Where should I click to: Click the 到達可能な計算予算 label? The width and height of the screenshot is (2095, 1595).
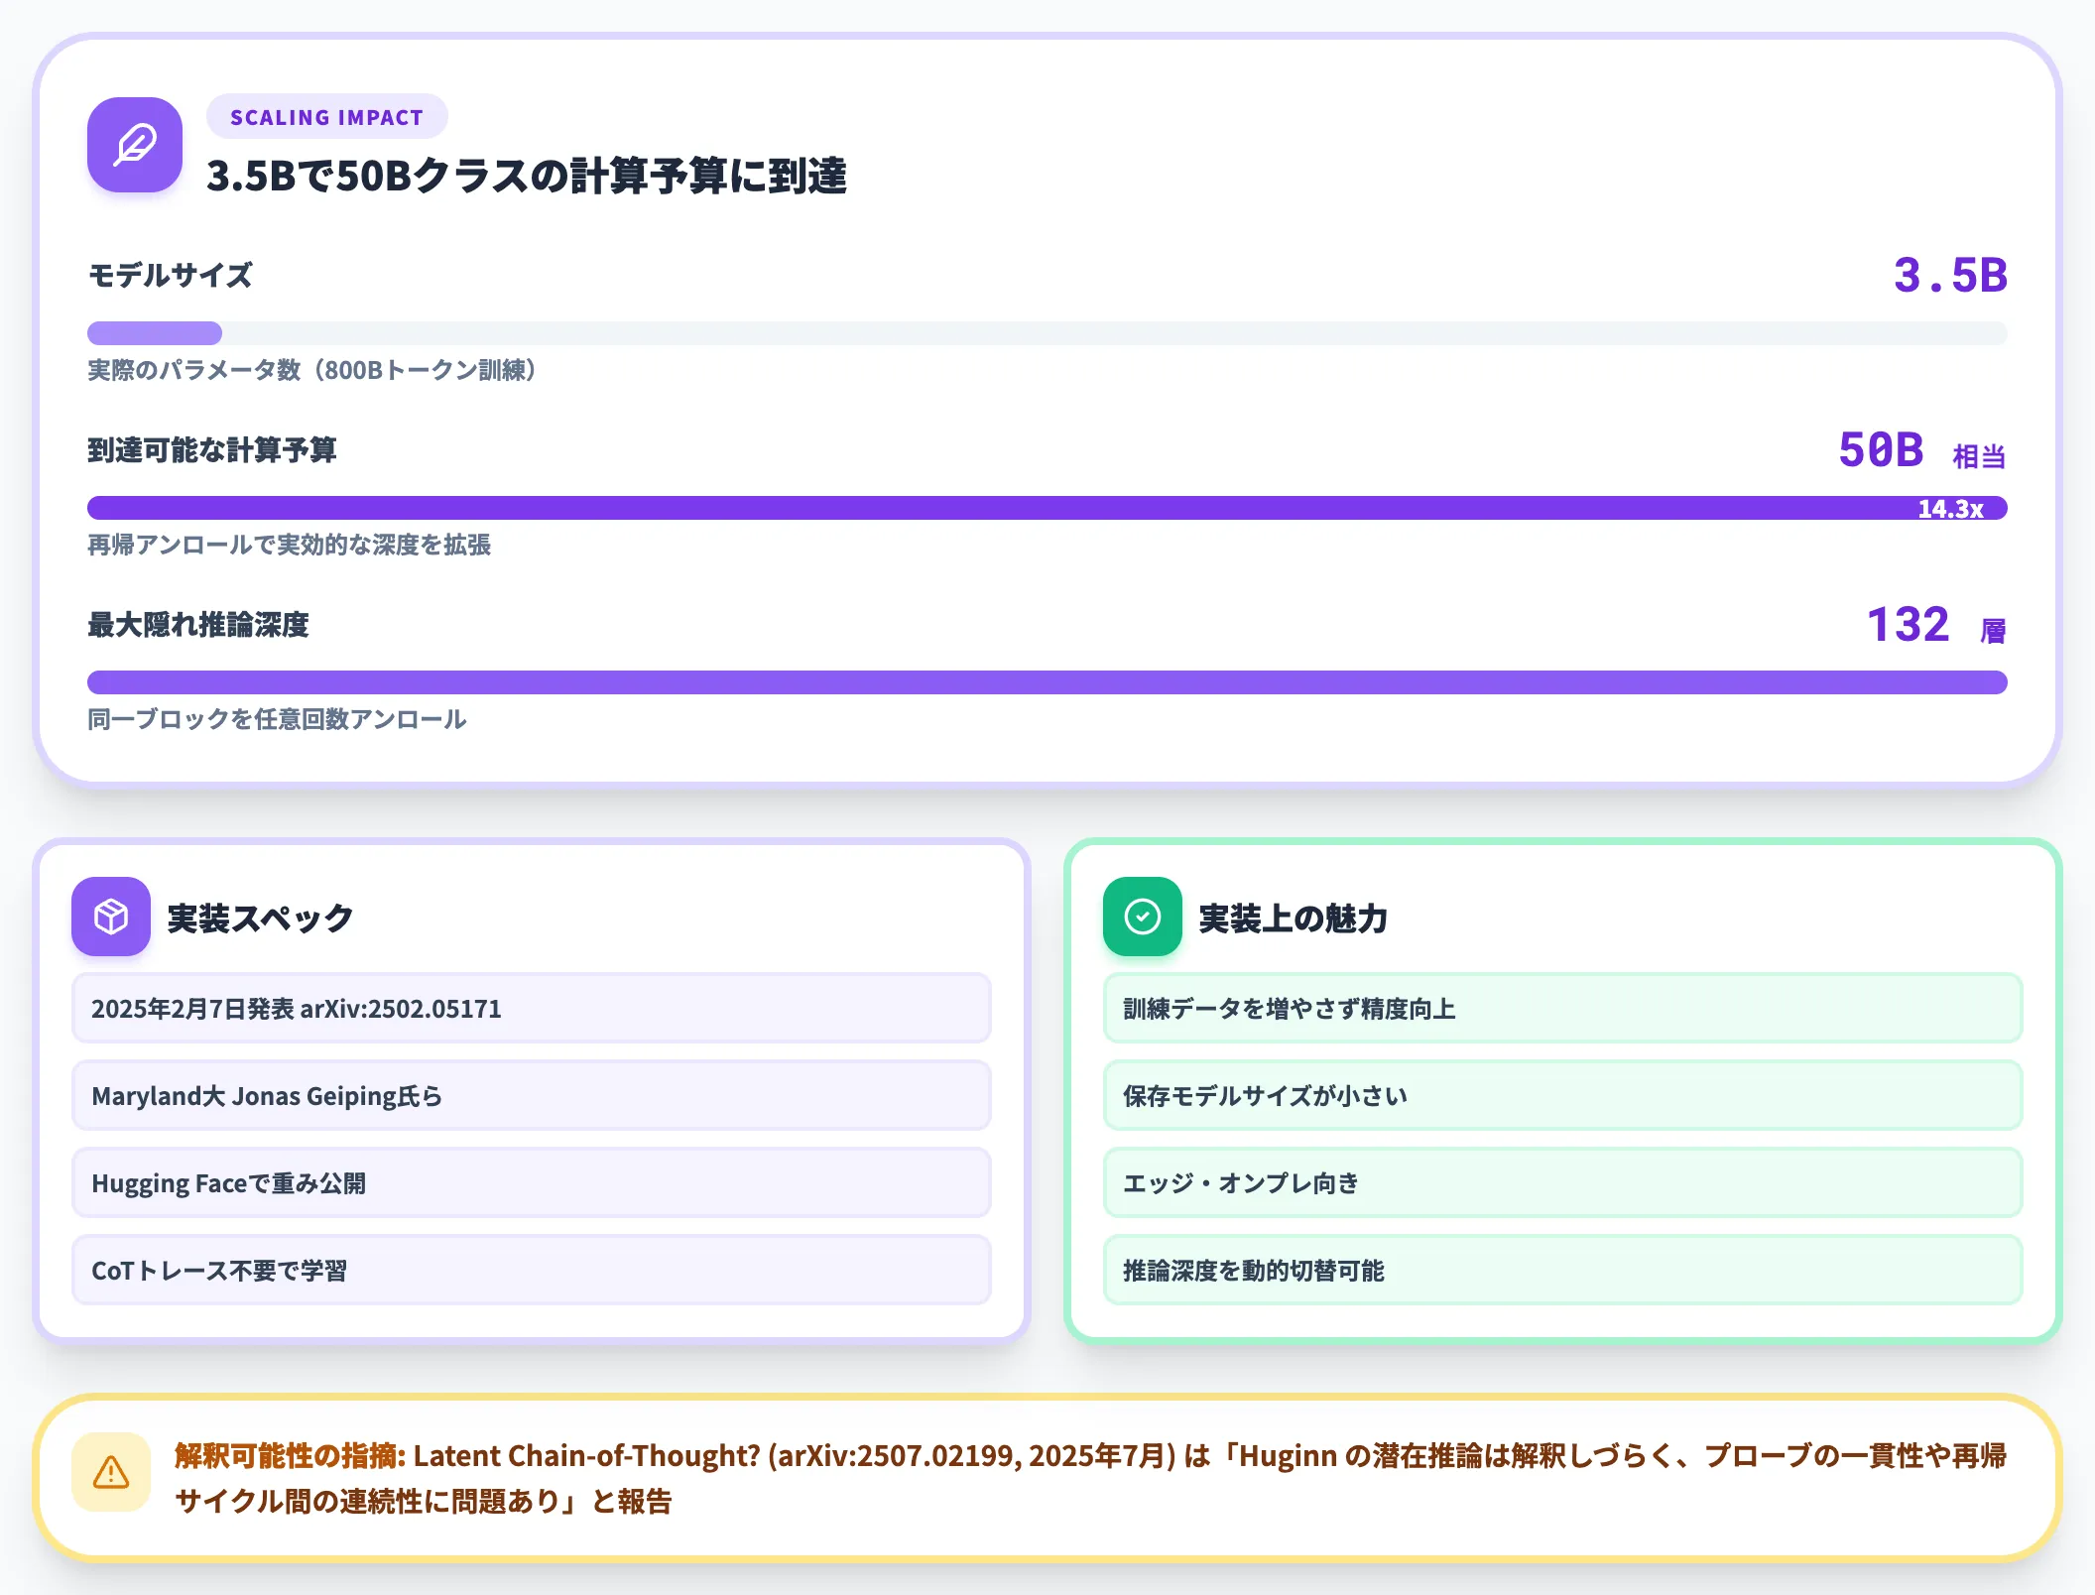[x=212, y=449]
